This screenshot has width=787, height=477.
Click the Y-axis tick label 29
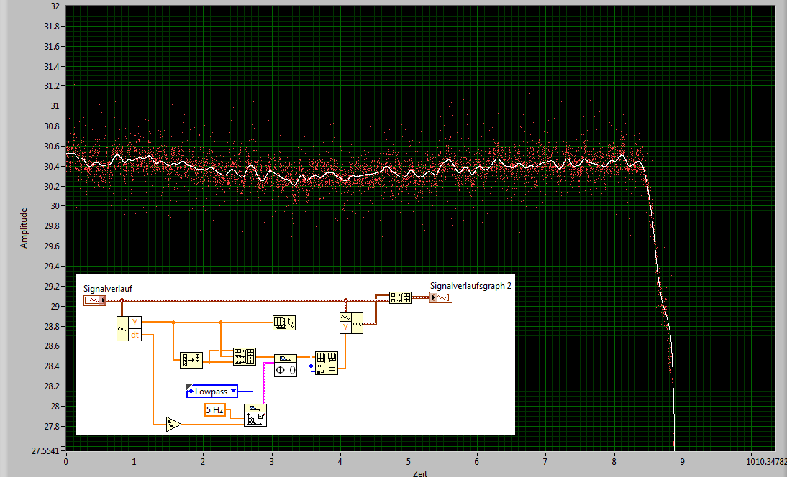55,306
